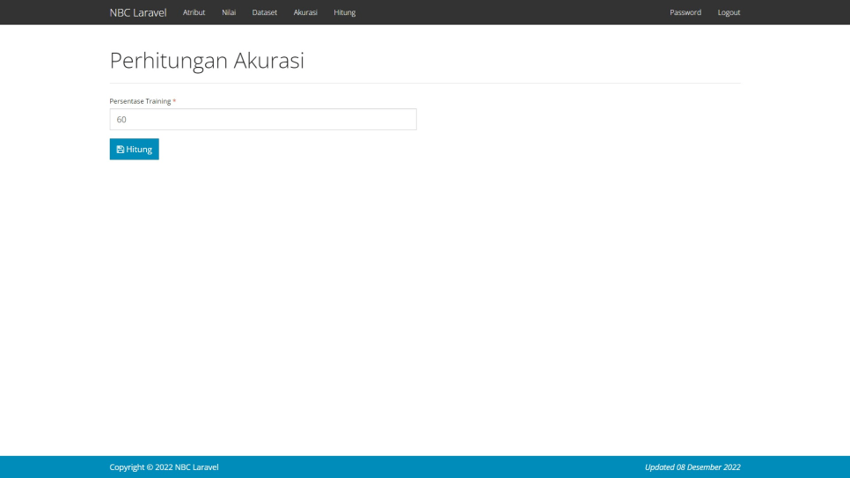
Task: Click the save icon on Hitung button
Action: coord(121,149)
